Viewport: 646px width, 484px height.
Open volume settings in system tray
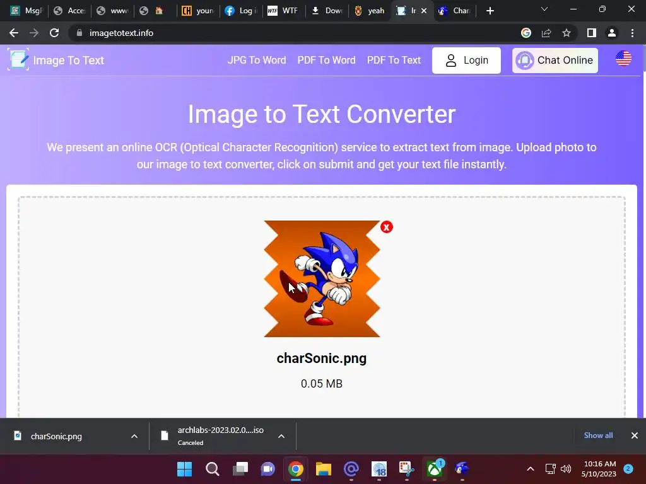[566, 469]
